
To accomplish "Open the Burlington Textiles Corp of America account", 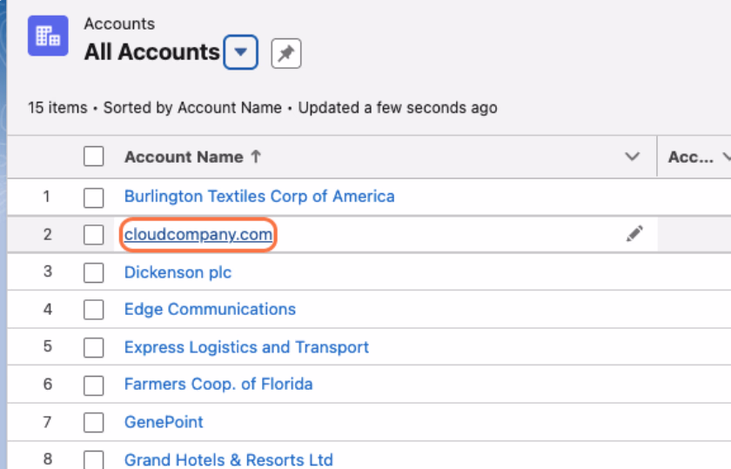I will pyautogui.click(x=259, y=197).
